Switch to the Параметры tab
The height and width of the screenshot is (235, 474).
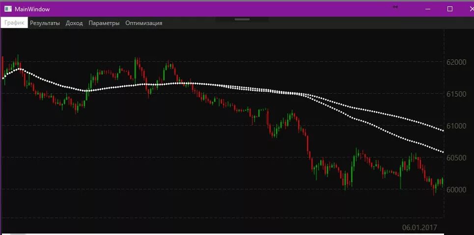[x=104, y=23]
